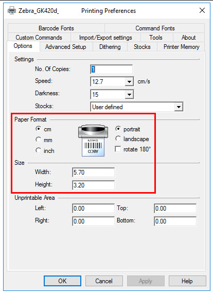The image size is (213, 293).
Task: Select the mm unit radio button
Action: [x=38, y=140]
